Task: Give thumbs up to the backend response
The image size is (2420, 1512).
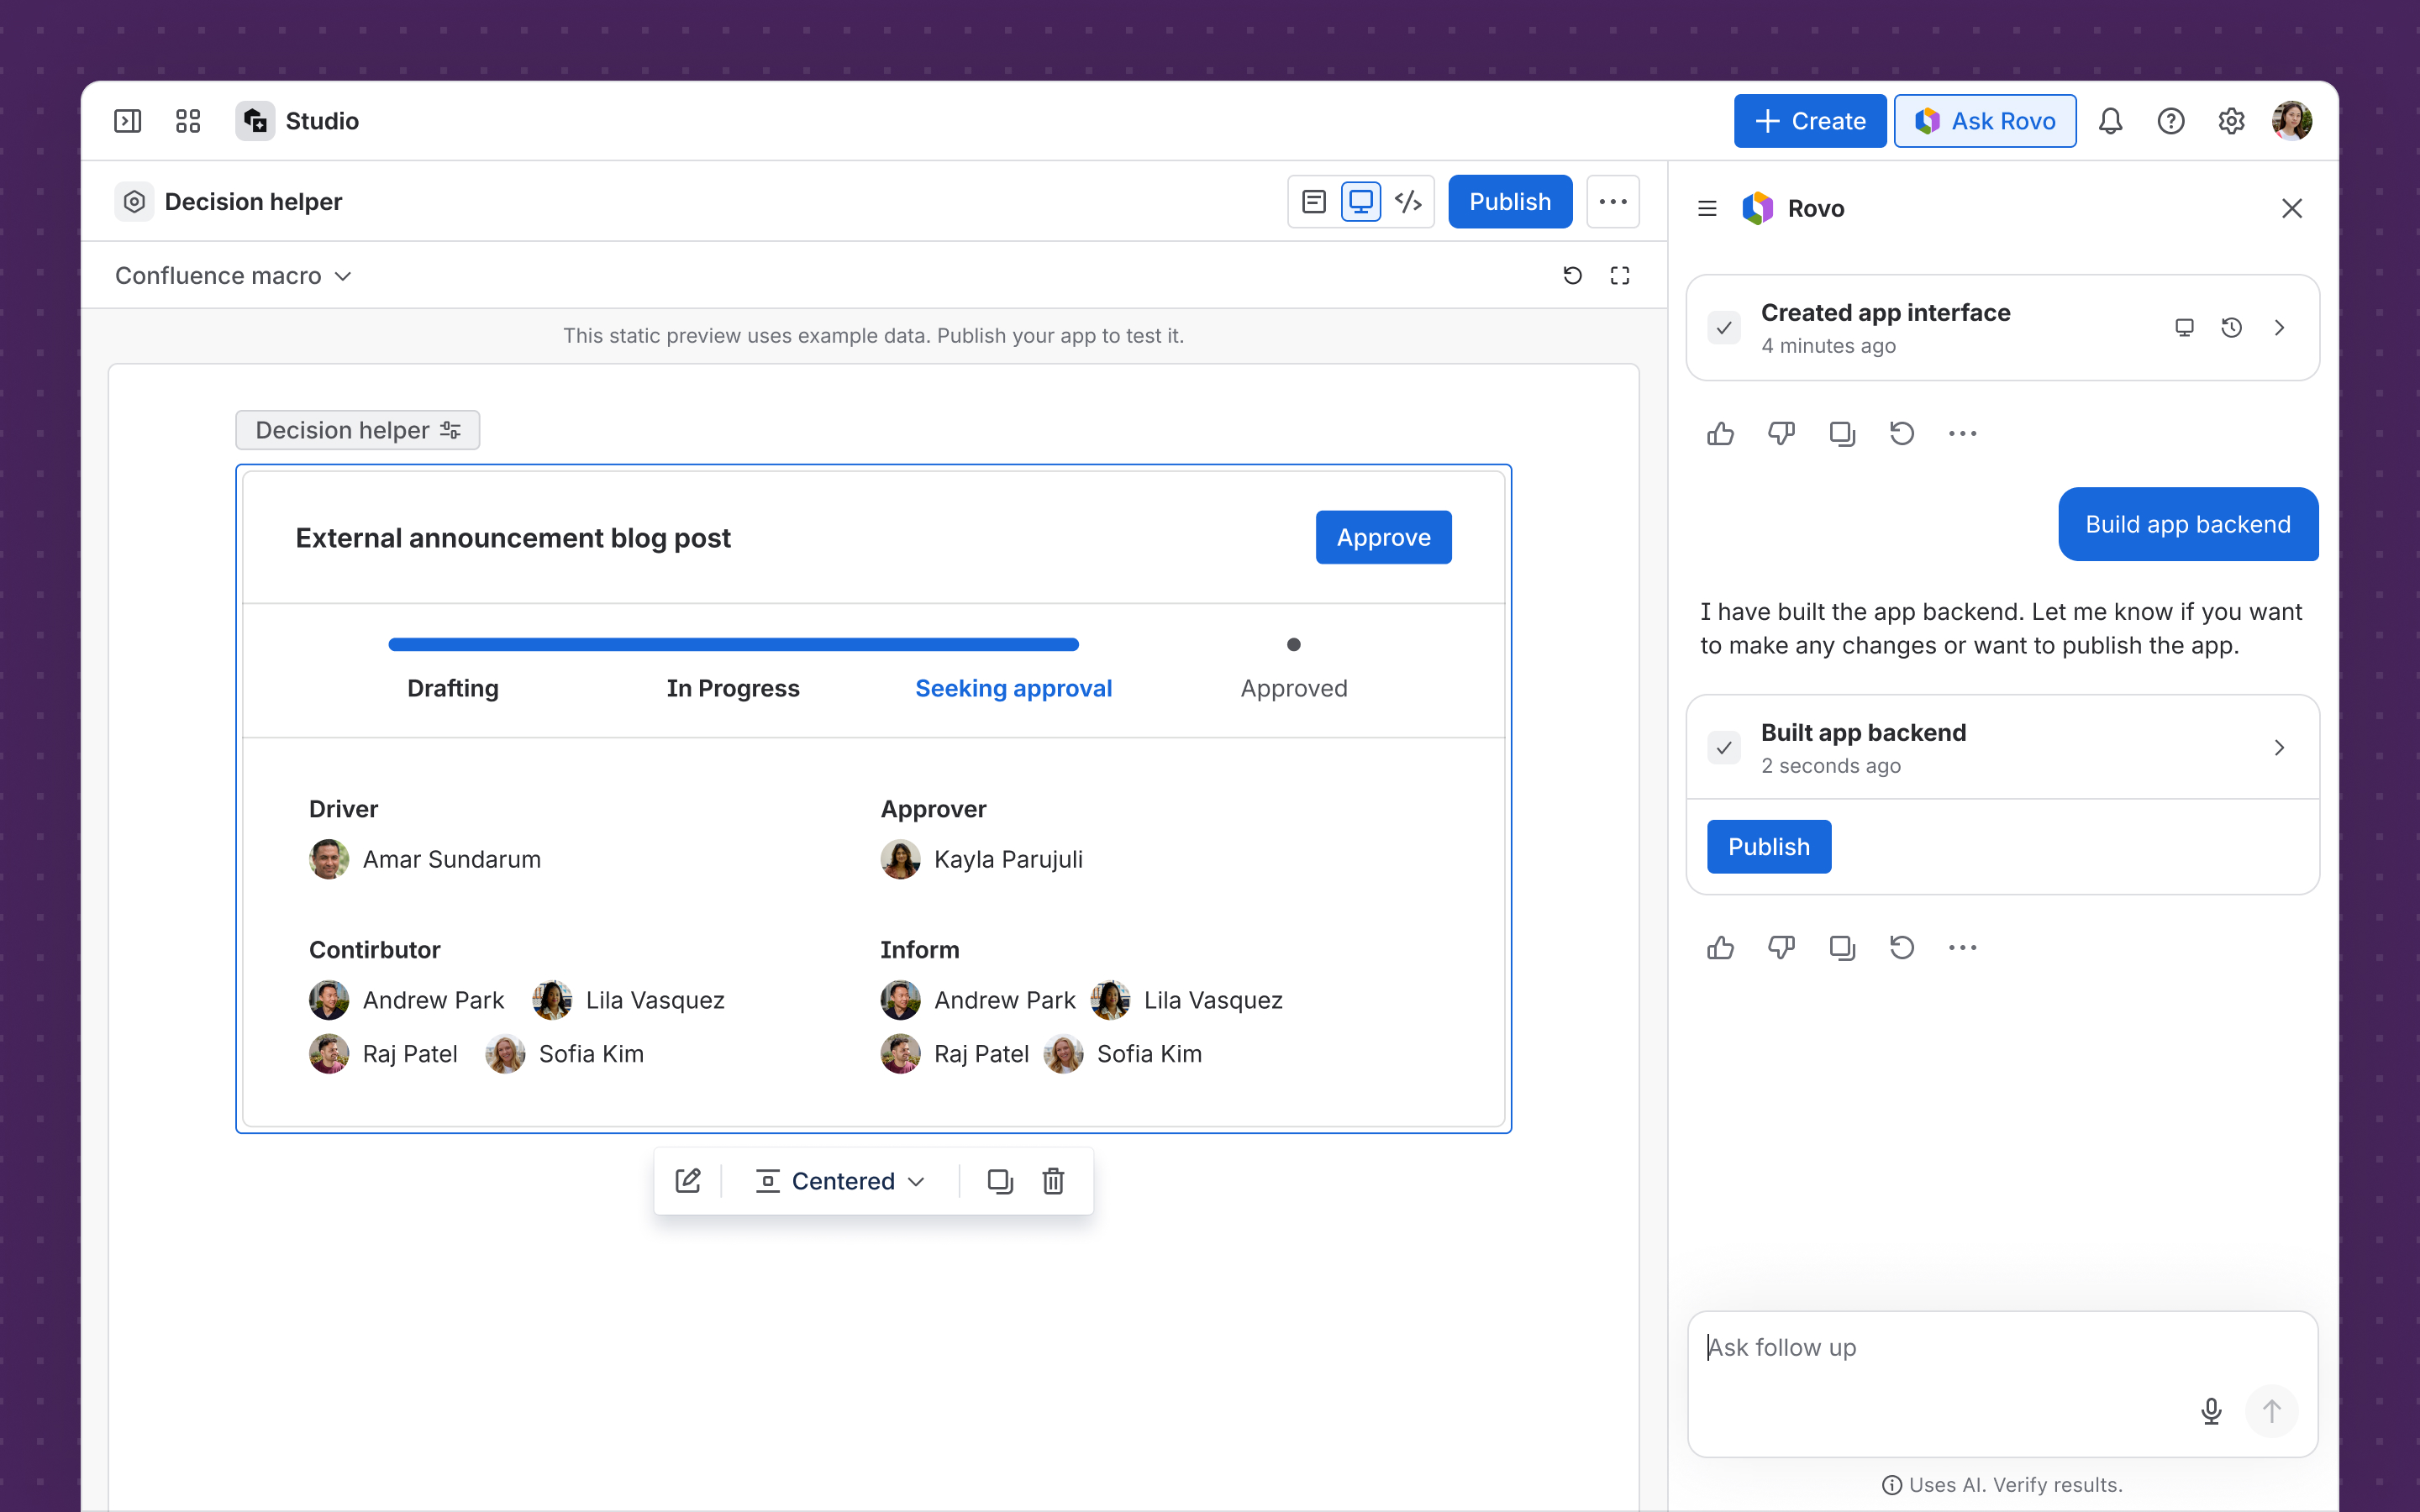Action: coord(1720,947)
